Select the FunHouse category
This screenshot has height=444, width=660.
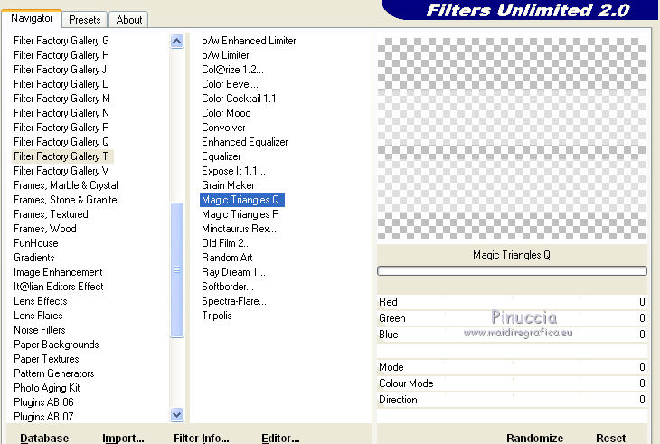point(36,243)
